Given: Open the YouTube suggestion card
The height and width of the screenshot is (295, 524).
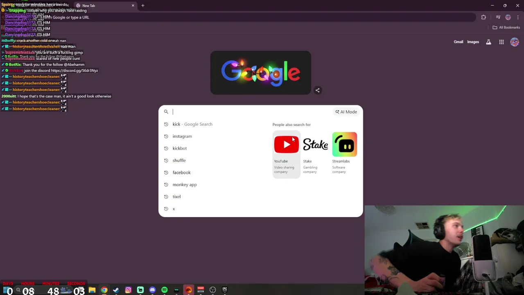Looking at the screenshot, I should point(286,154).
